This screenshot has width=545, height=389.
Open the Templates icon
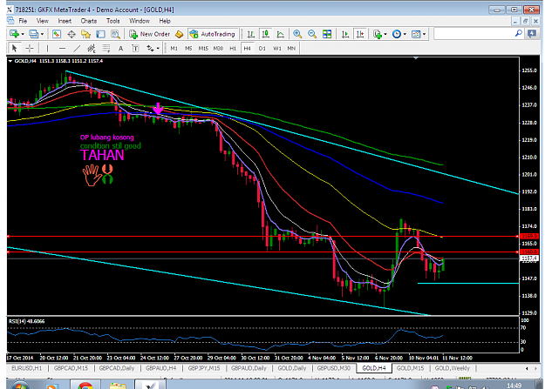pos(416,34)
